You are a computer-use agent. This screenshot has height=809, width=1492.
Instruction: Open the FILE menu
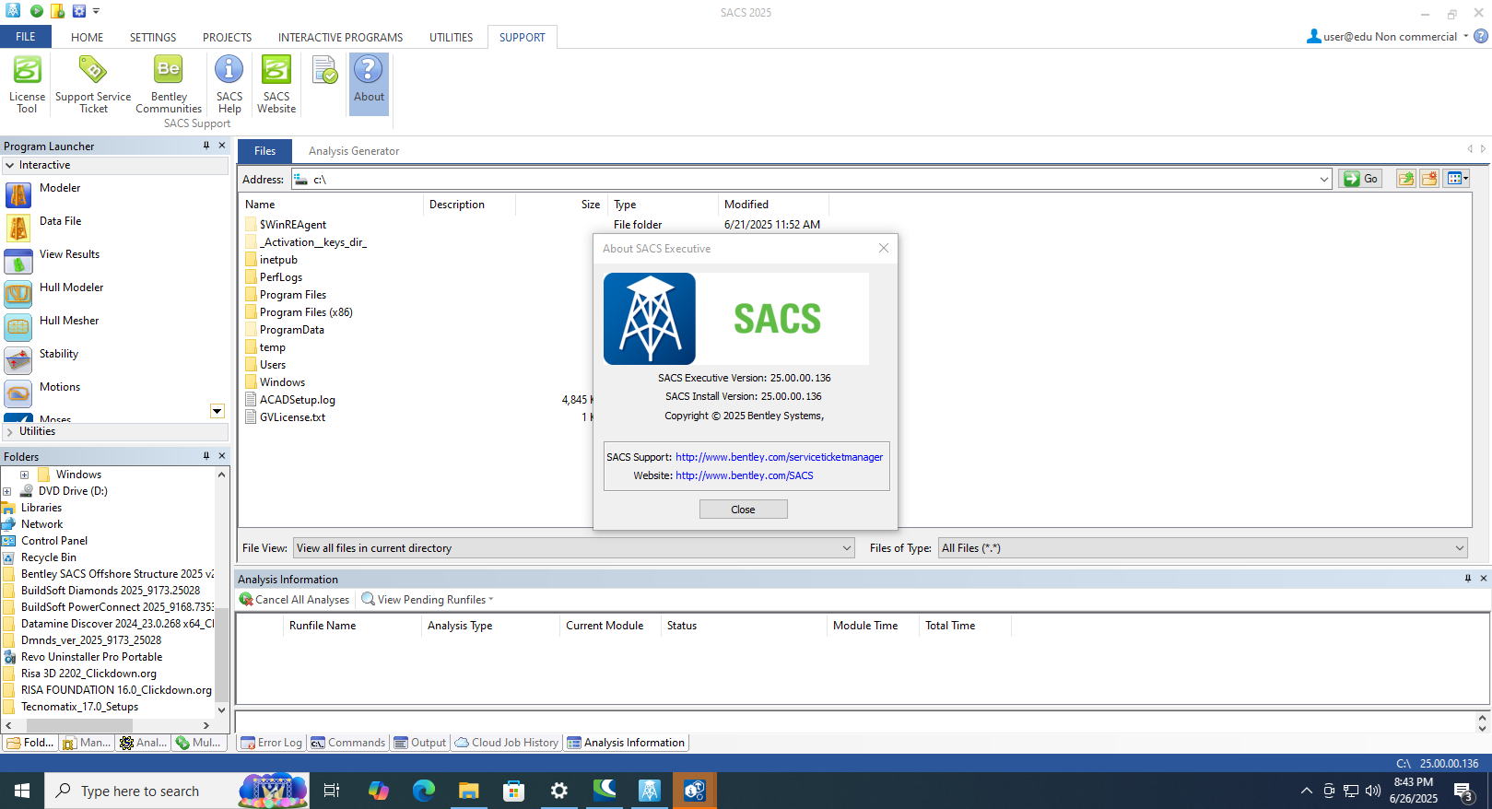coord(26,37)
